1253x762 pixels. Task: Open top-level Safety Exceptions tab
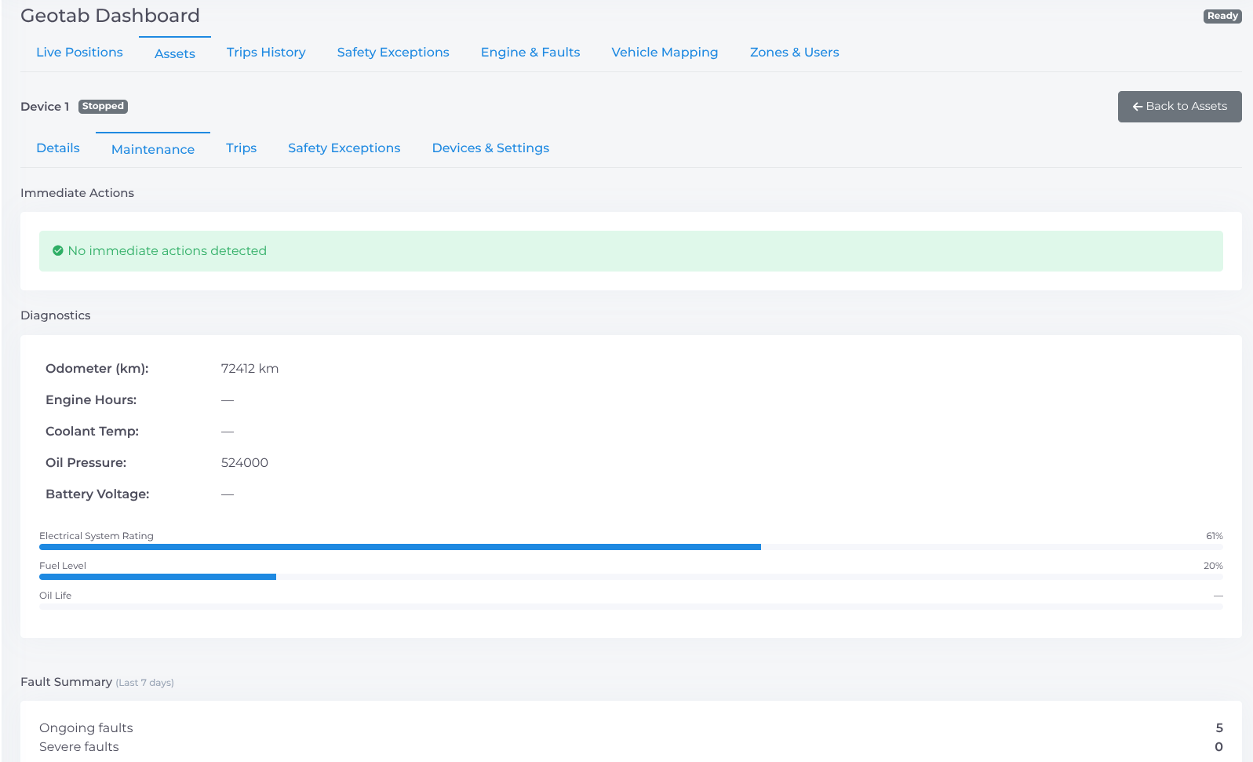tap(393, 53)
